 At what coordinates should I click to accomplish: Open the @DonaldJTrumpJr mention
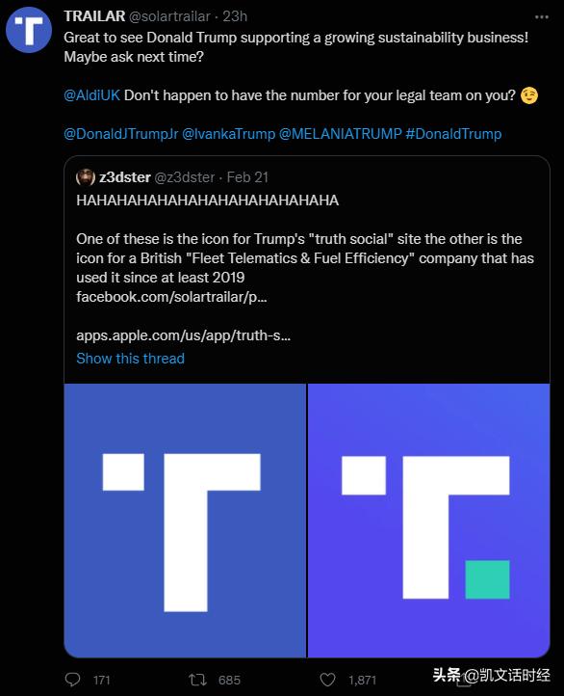coord(121,134)
